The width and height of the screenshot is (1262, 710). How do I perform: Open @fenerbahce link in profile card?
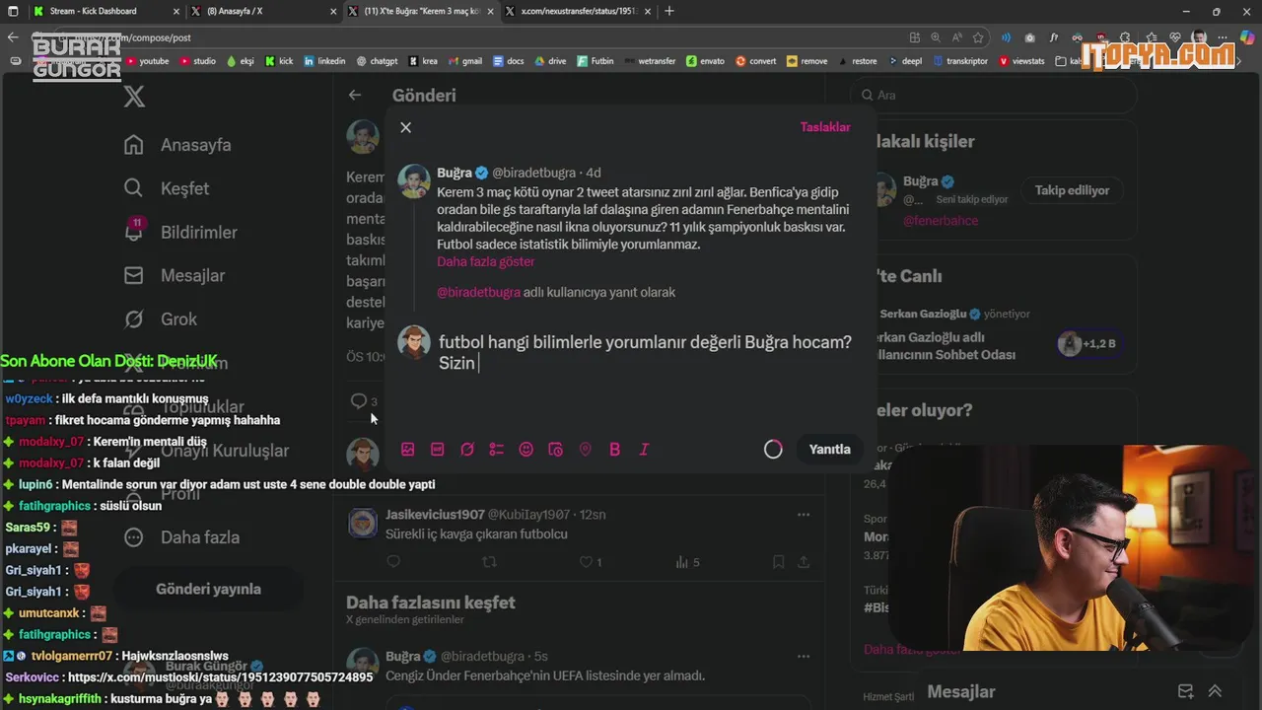[x=941, y=221]
